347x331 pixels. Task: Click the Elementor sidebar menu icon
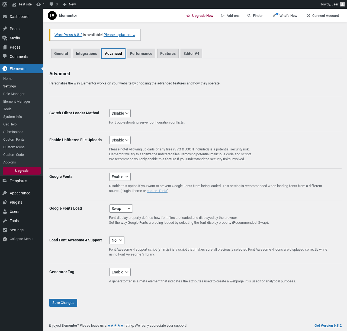pyautogui.click(x=5, y=69)
